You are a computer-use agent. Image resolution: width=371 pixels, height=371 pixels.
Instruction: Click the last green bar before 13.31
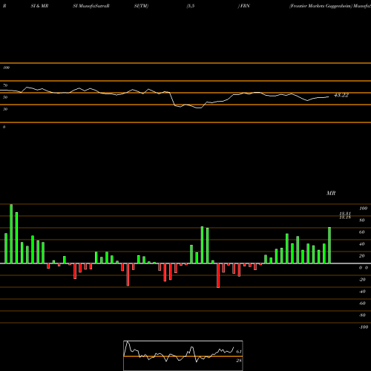pyautogui.click(x=329, y=246)
